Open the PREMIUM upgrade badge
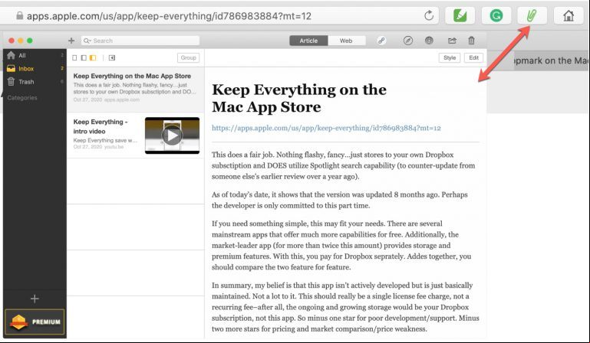590x343 pixels. (35, 322)
